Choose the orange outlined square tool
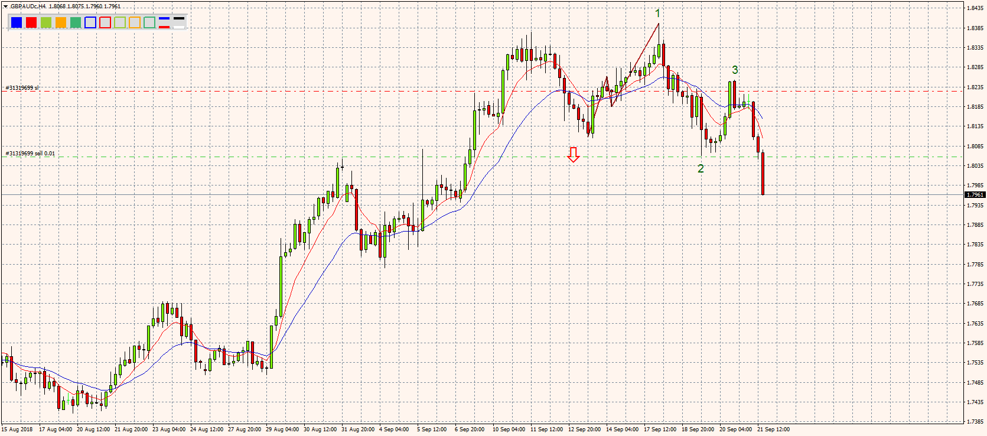 (x=135, y=22)
